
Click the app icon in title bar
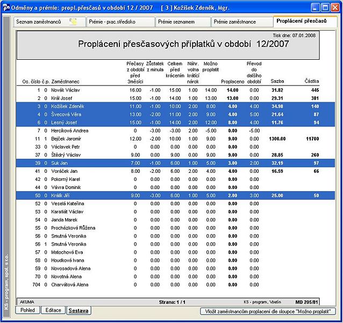[x=6, y=8]
